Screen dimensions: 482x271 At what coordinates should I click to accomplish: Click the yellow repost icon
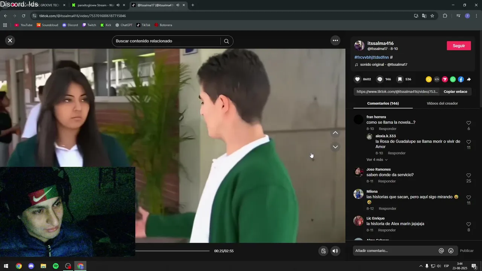click(429, 79)
